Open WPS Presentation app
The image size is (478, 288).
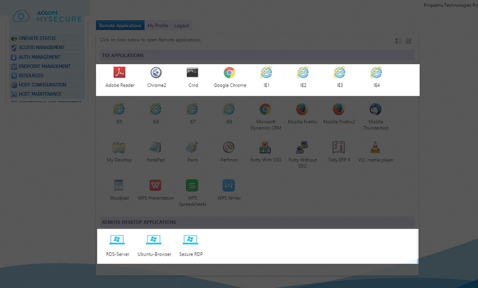tap(156, 185)
